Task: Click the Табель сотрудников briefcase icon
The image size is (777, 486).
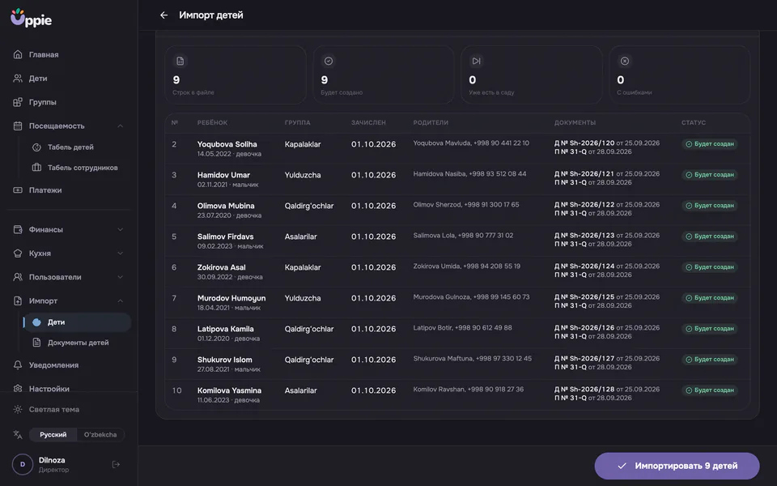Action: (x=36, y=168)
